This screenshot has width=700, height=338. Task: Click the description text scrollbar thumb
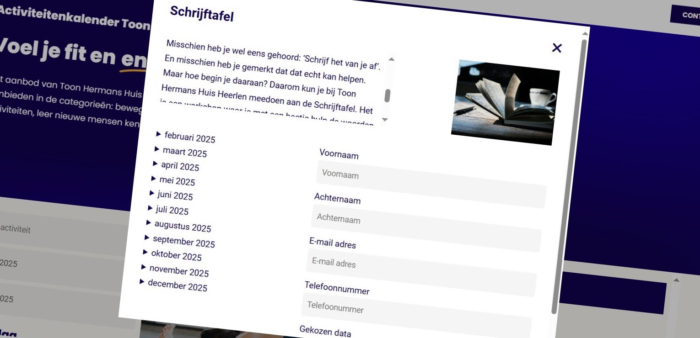[x=388, y=95]
